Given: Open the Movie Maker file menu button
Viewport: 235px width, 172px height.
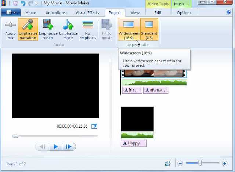Looking at the screenshot, I should [x=11, y=12].
